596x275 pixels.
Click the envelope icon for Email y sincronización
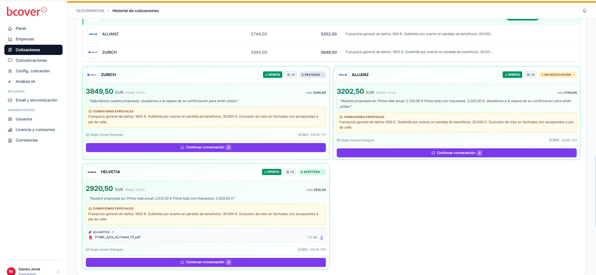point(10,100)
